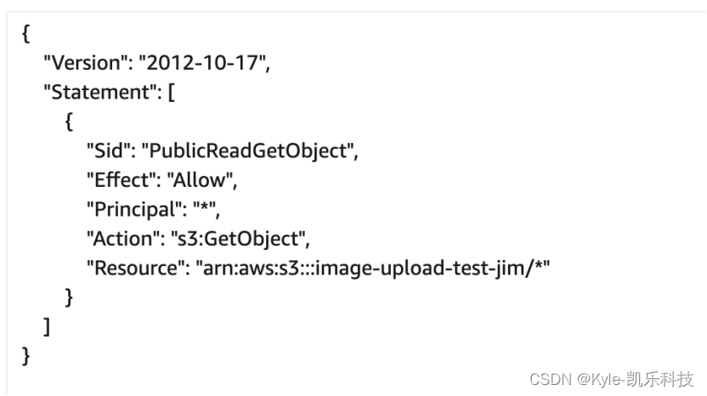The image size is (707, 396).
Task: Click the "Effect" key text
Action: click(117, 180)
